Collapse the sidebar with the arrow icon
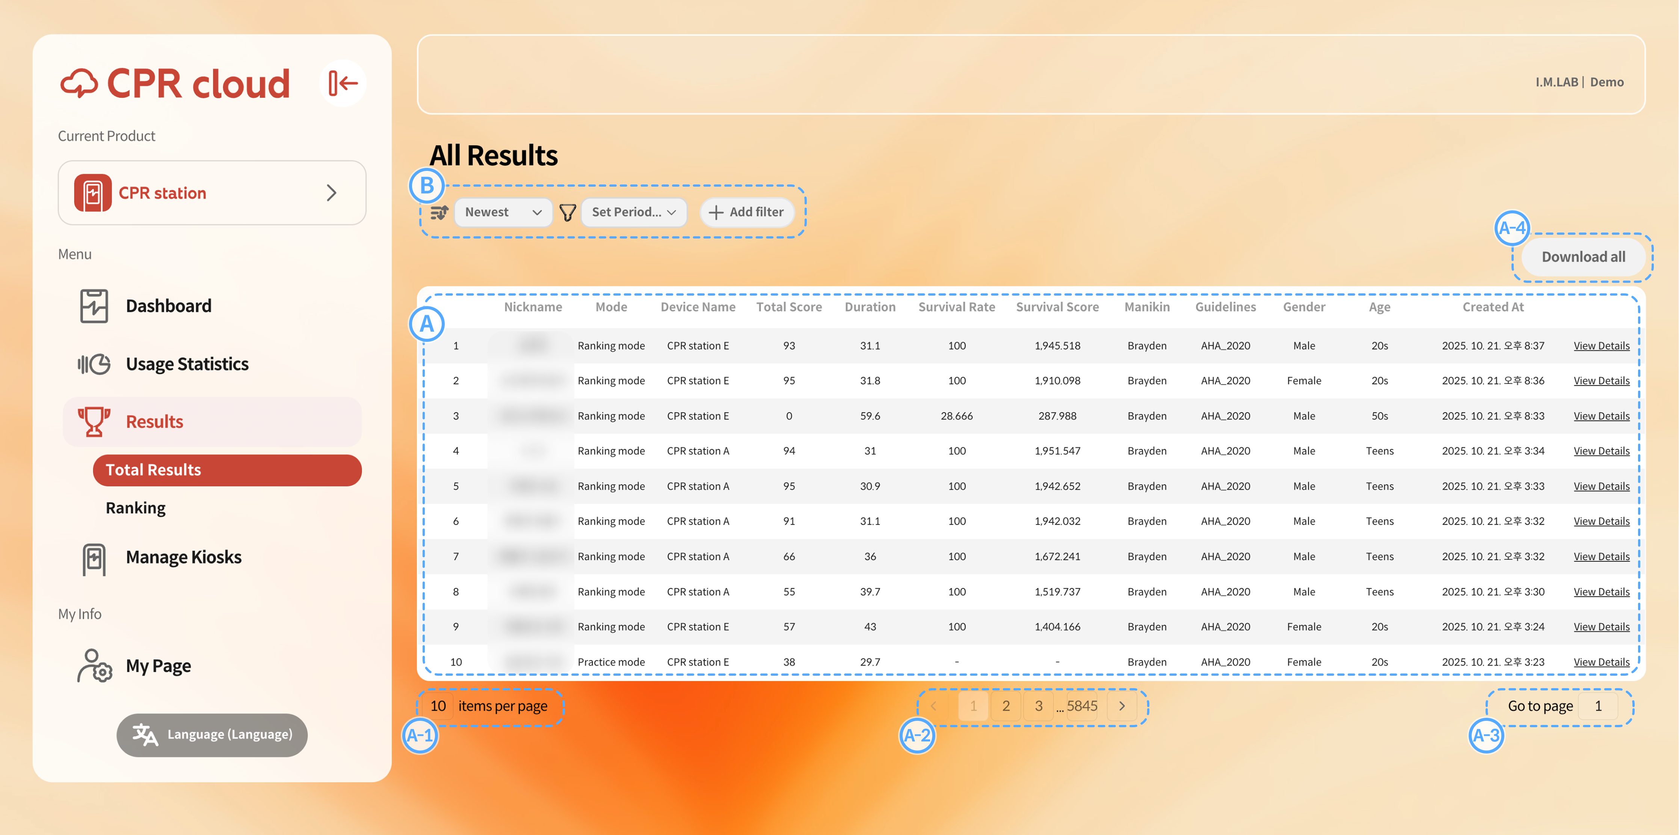1679x835 pixels. click(x=343, y=83)
